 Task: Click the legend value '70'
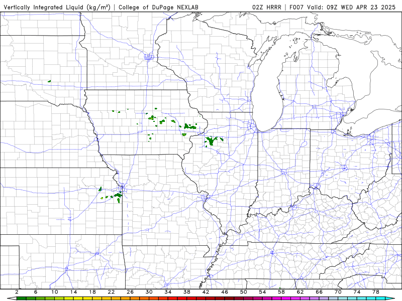(x=338, y=292)
